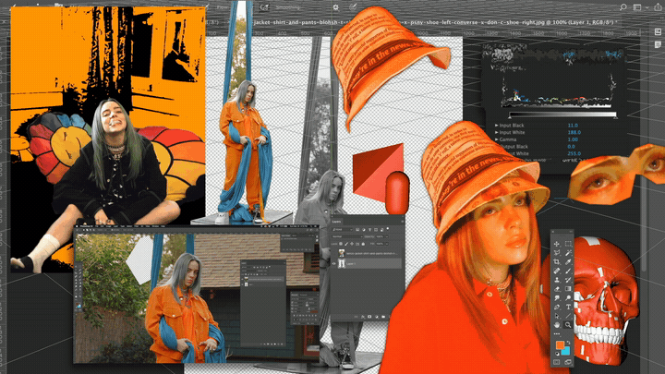Filter layers by pixel layers

tap(357, 229)
